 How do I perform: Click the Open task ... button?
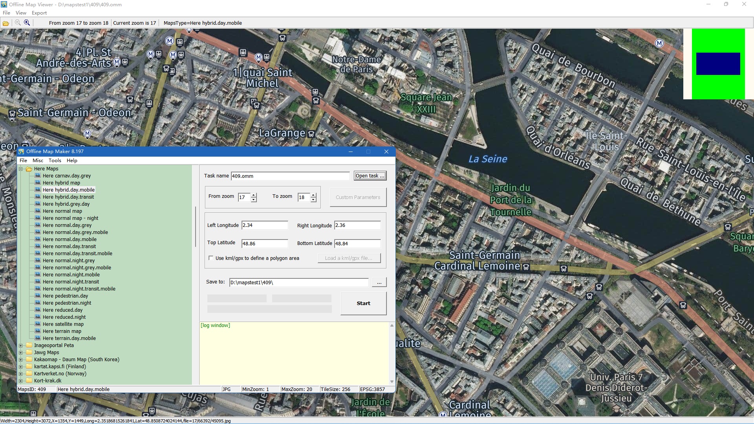[370, 176]
